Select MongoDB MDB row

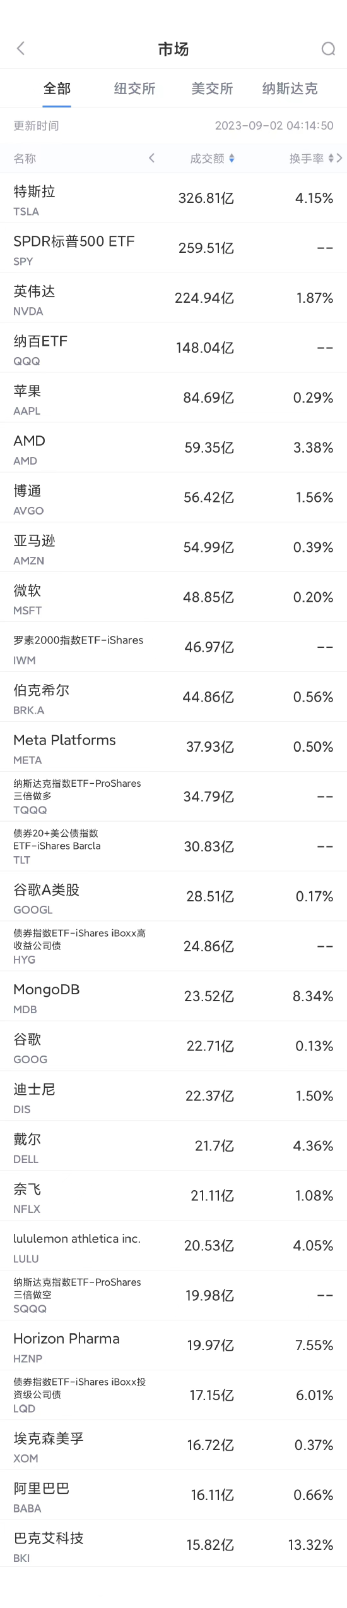coord(173,997)
